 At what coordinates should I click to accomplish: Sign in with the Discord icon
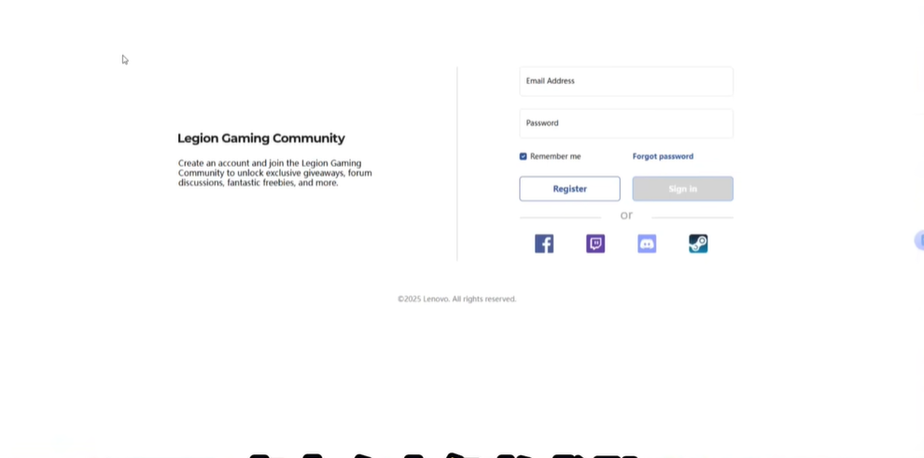647,243
